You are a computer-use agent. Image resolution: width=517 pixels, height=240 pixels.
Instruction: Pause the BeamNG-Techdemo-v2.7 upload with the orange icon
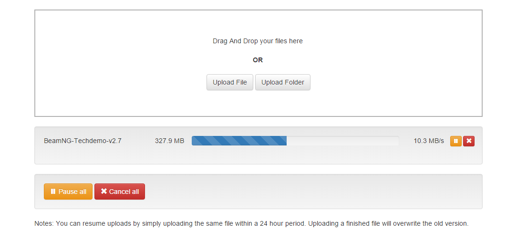coord(455,141)
